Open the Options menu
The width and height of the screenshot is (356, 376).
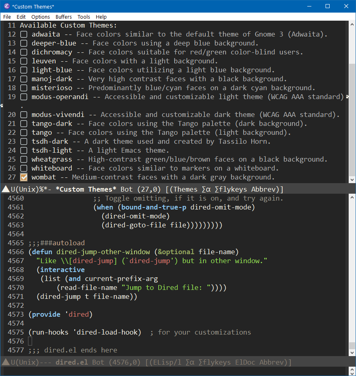coord(41,17)
